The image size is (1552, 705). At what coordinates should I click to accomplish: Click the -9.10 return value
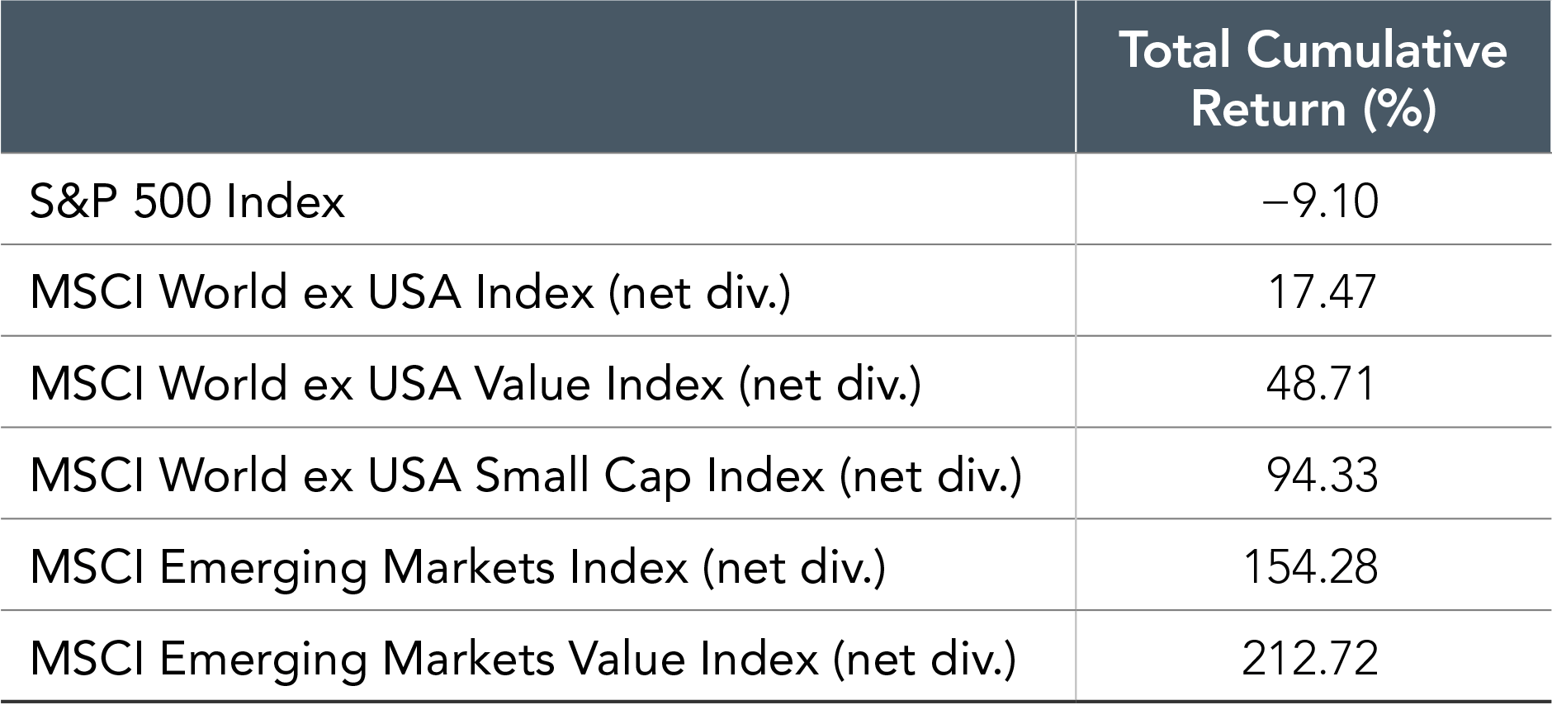[1321, 201]
